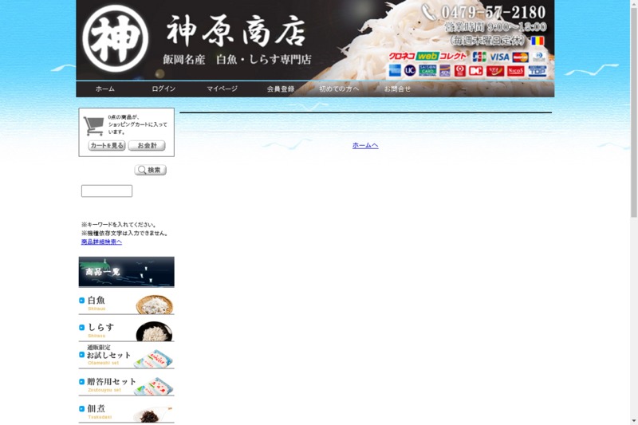Click the 神 circular shop logo
The image size is (638, 425).
click(x=116, y=38)
